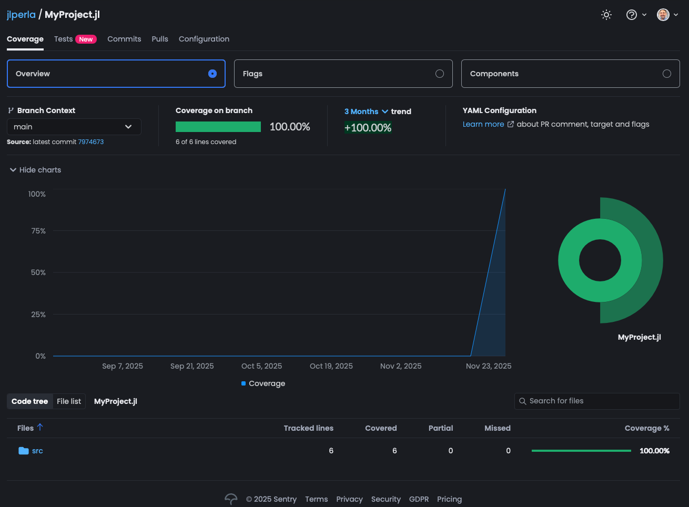Open the Configuration tab
689x507 pixels.
click(x=204, y=39)
